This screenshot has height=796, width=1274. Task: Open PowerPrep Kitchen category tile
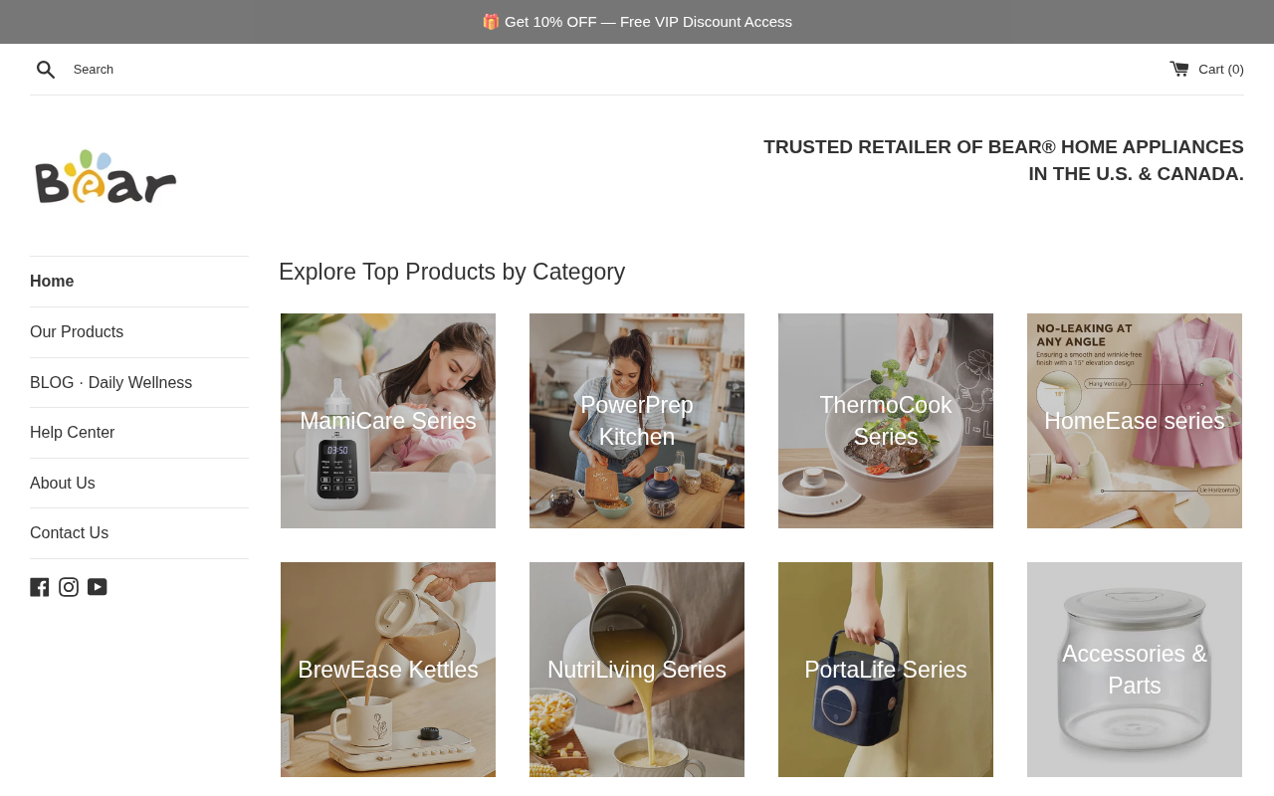637,421
